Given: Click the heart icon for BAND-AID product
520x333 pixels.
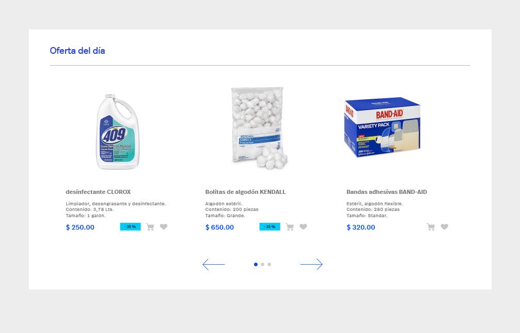Looking at the screenshot, I should pyautogui.click(x=445, y=226).
